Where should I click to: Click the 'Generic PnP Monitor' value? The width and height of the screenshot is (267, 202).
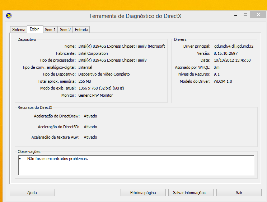(95, 95)
